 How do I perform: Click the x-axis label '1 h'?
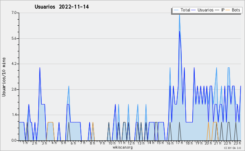(x=25, y=143)
